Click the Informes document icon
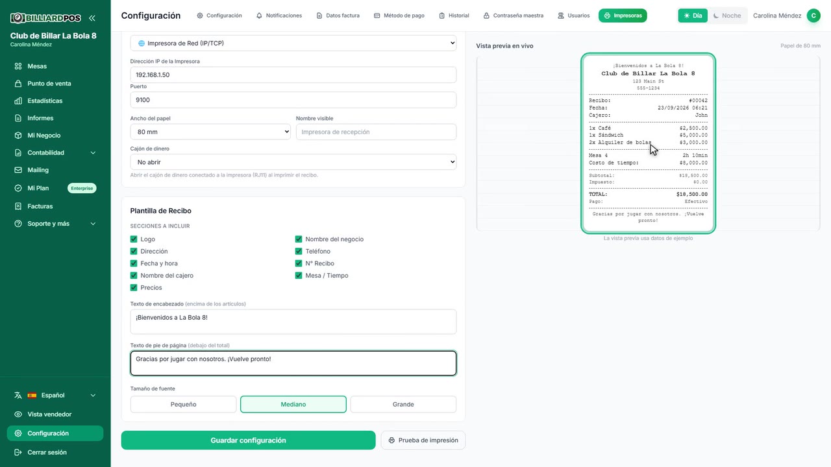This screenshot has width=831, height=467. [18, 118]
